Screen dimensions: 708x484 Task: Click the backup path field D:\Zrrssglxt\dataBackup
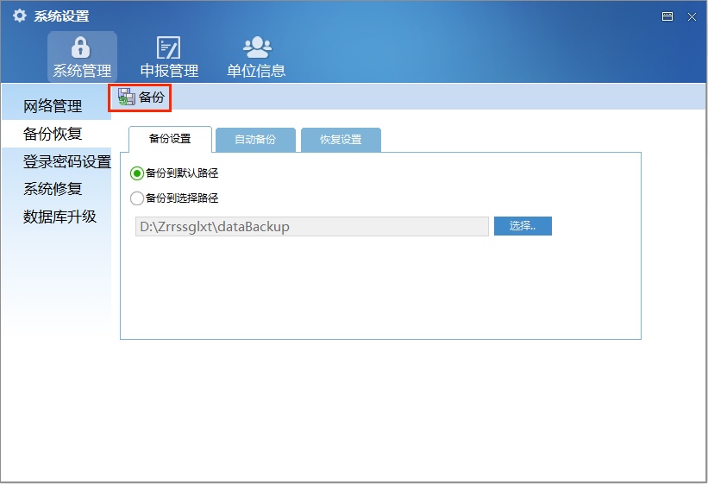click(x=311, y=226)
